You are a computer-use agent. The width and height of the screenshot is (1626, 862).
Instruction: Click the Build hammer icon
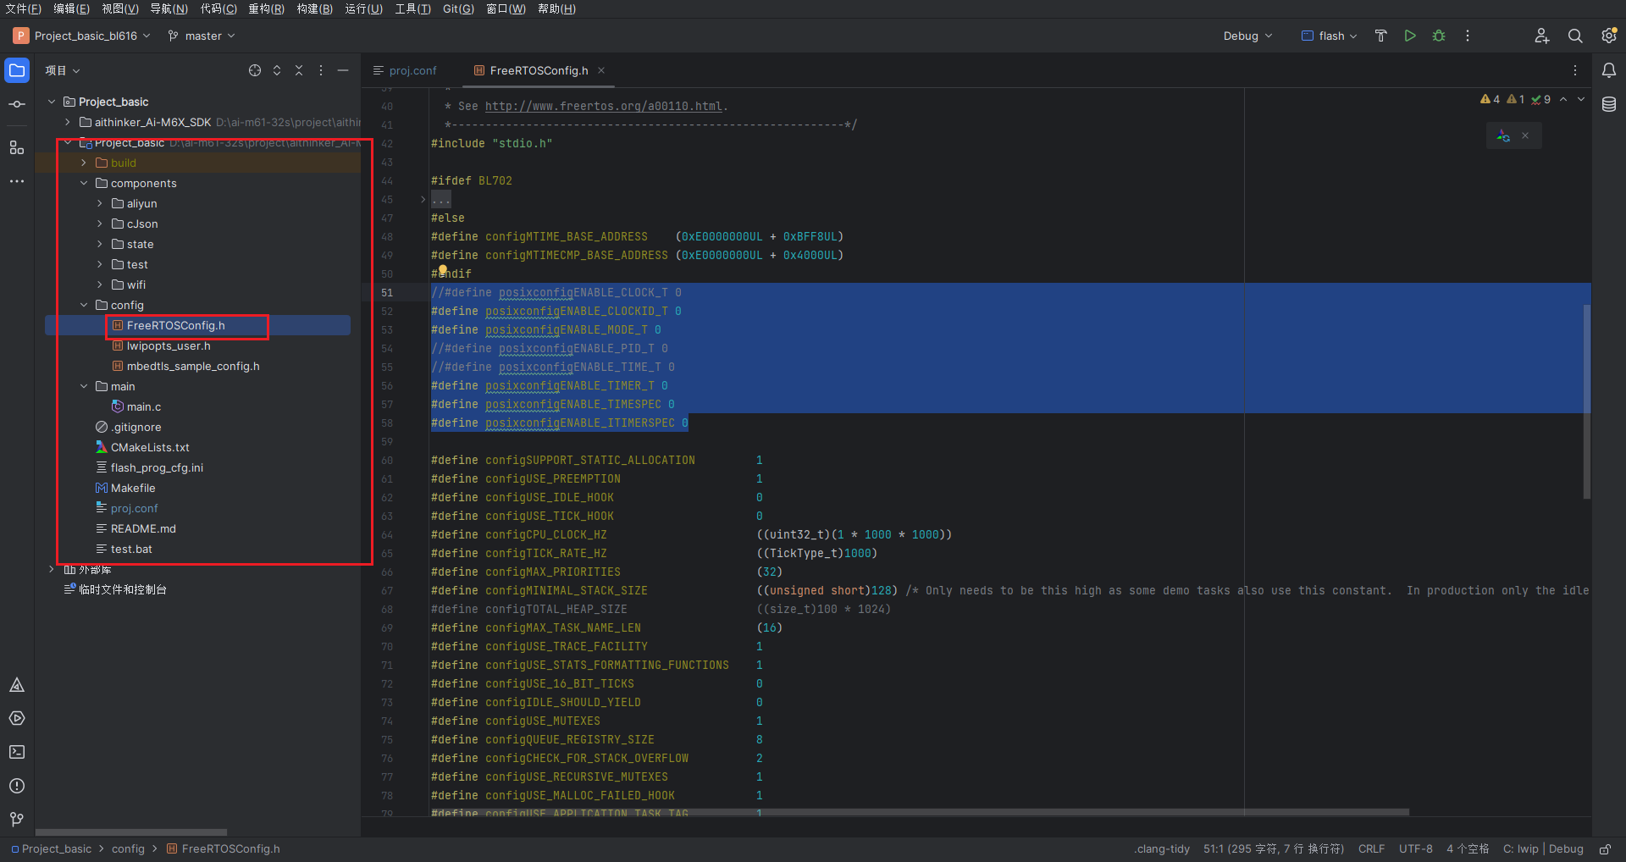(1381, 36)
